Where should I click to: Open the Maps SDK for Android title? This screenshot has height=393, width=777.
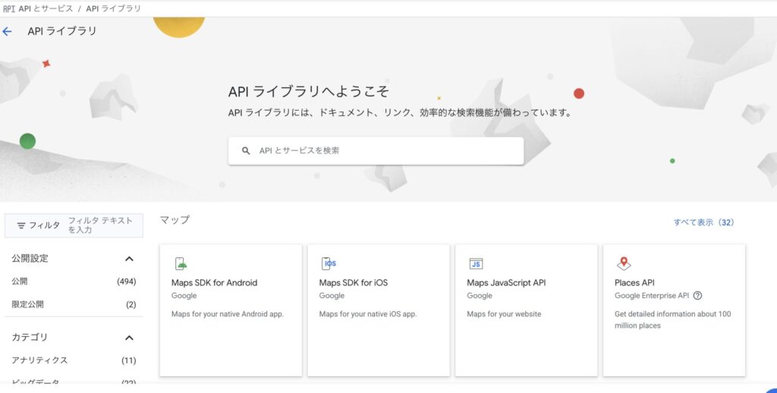pyautogui.click(x=214, y=283)
